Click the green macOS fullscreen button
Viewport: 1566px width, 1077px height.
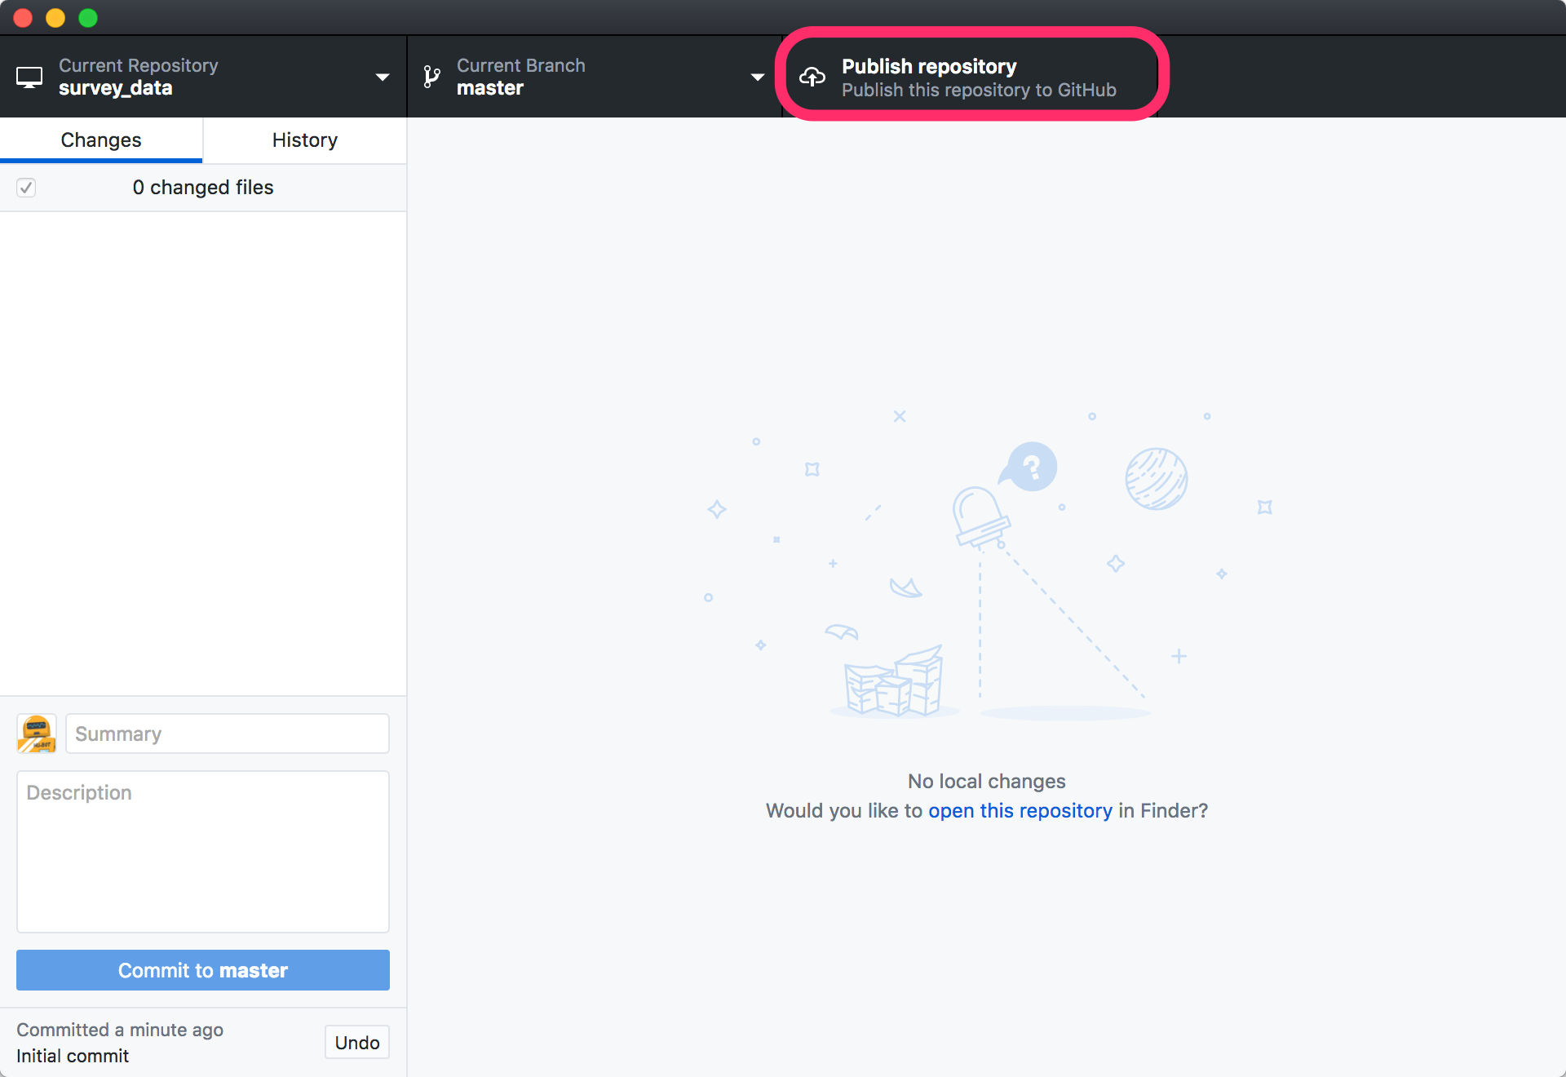88,18
